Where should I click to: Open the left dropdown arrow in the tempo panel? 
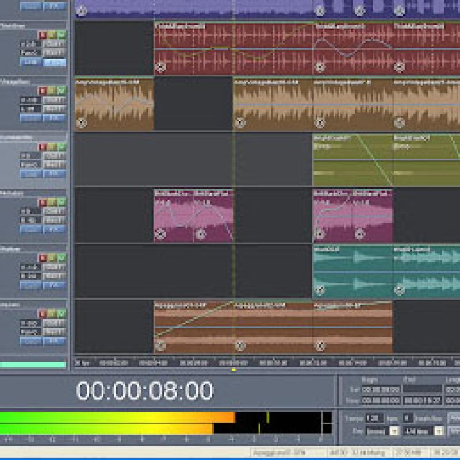pos(394,431)
